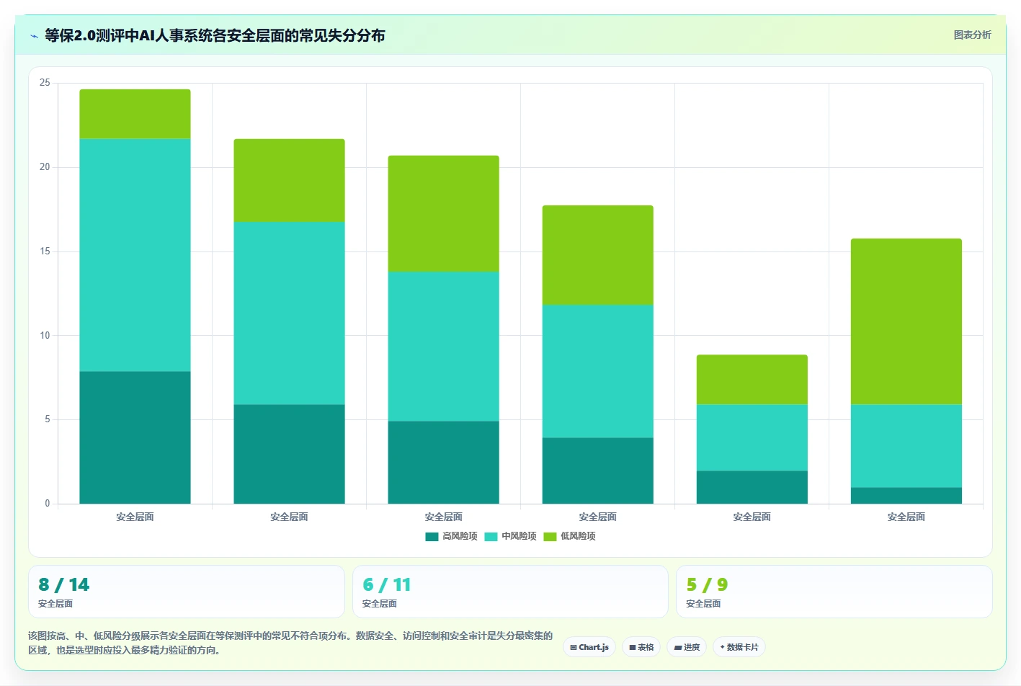Click the dark teal 高风险项 legend swatch
The image size is (1021, 686).
(432, 536)
